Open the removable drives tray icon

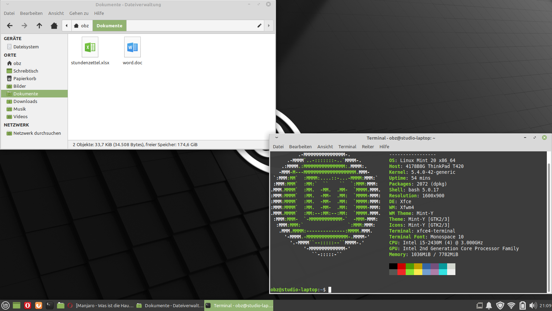coord(480,305)
